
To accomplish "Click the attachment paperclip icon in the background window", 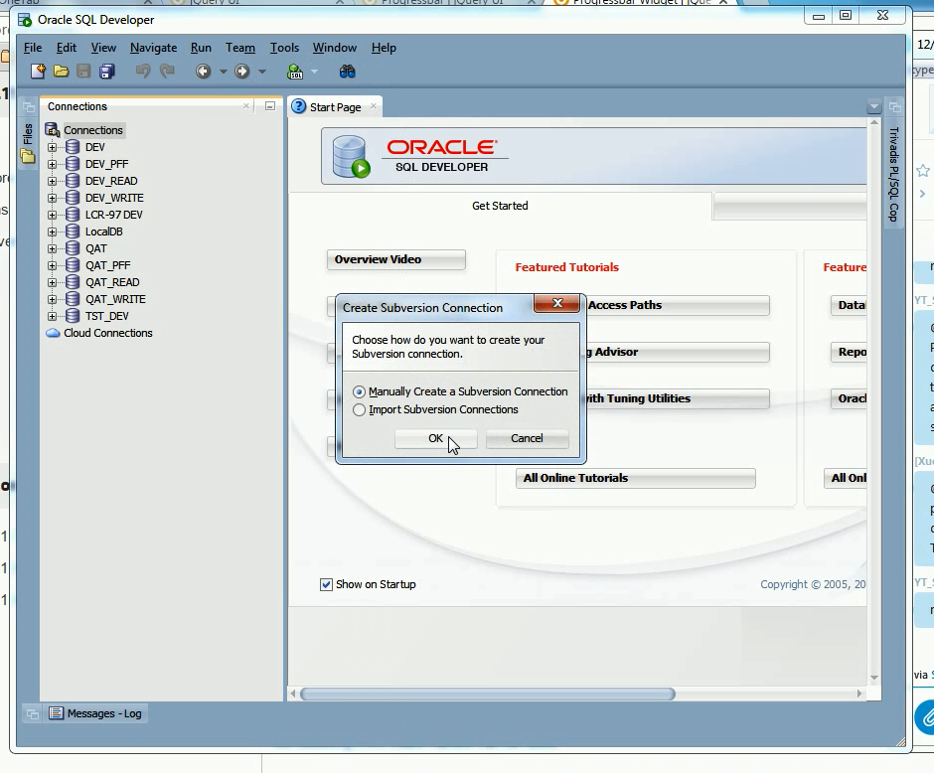I will coord(926,717).
